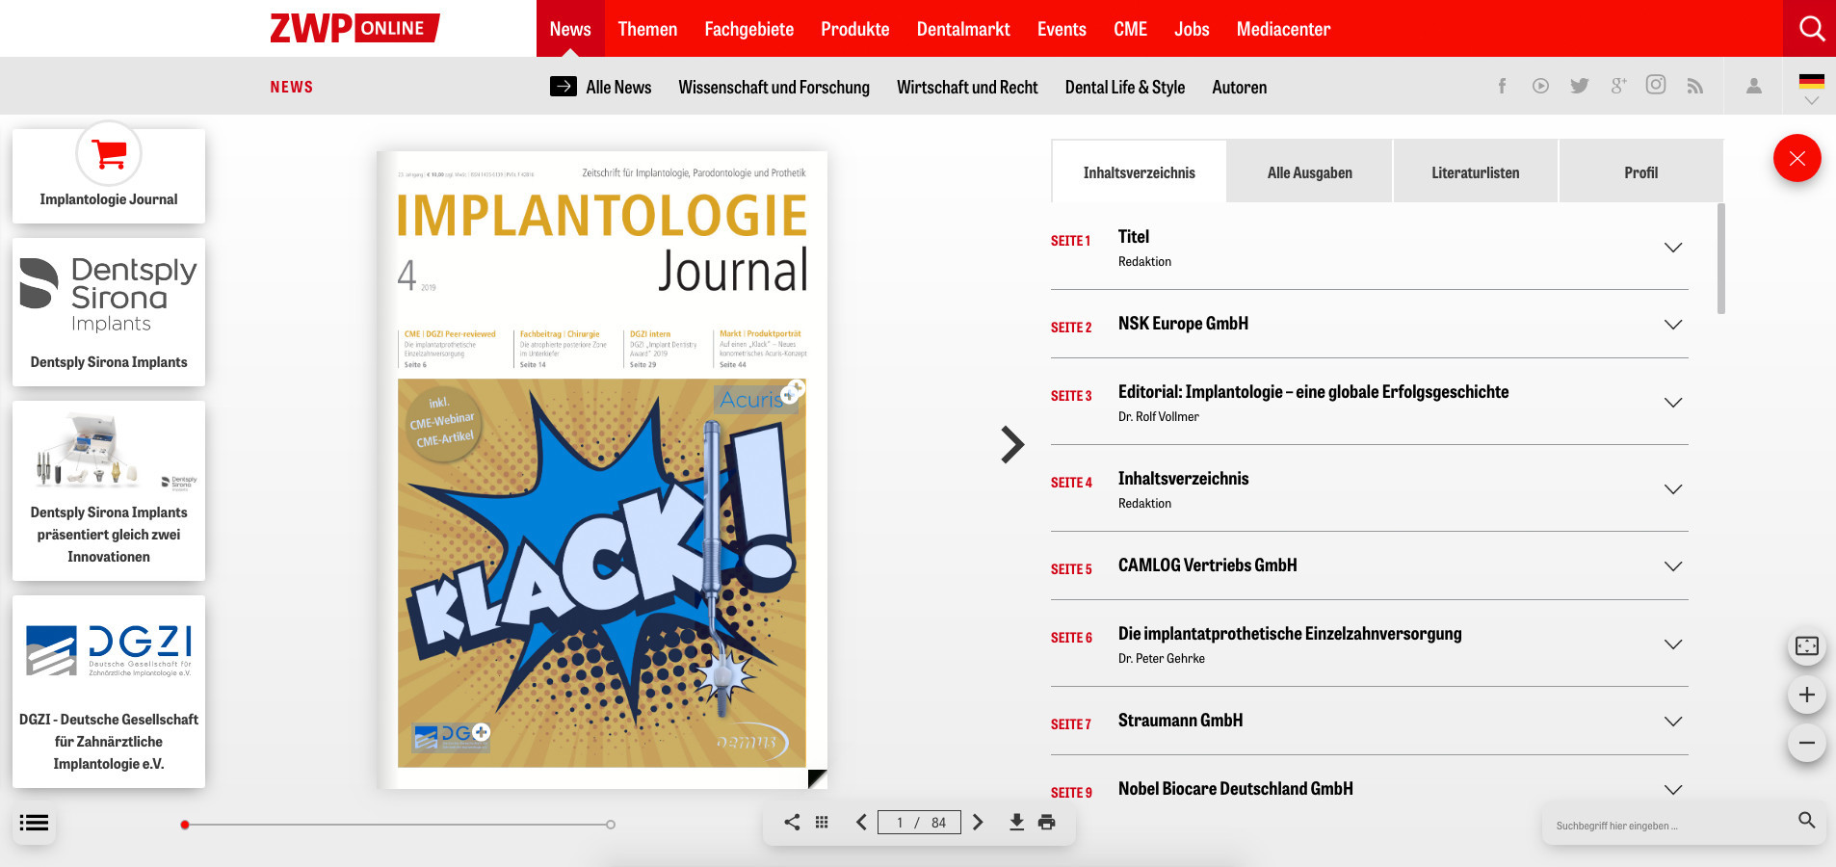Viewport: 1836px width, 867px height.
Task: Click the magazine cover image
Action: (x=602, y=470)
